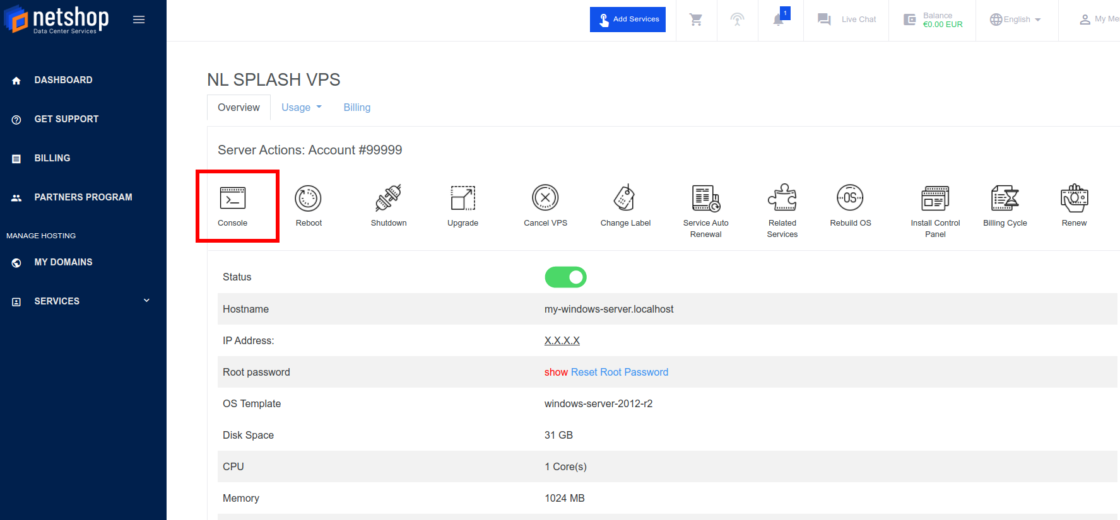Open Change Label tag icon
This screenshot has width=1120, height=520.
(625, 198)
